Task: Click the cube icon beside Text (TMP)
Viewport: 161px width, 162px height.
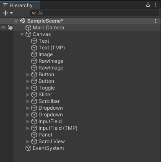Action: click(34, 48)
